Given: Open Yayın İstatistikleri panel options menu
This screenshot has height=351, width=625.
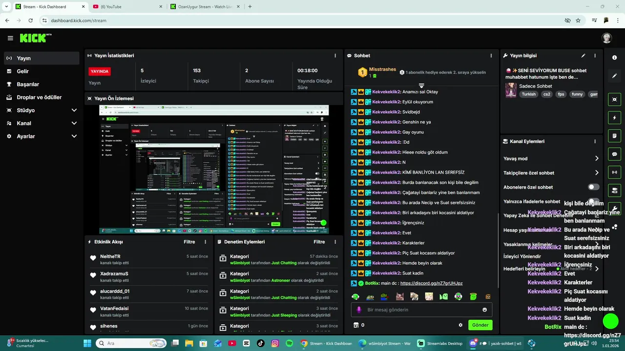Looking at the screenshot, I should click(x=335, y=56).
